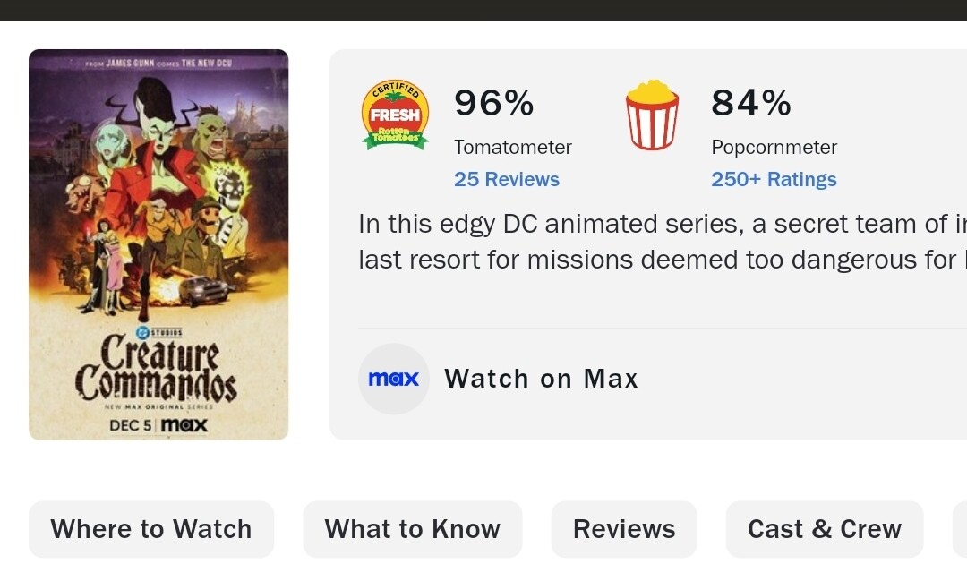Click the 96% Tomatometer score

click(493, 103)
